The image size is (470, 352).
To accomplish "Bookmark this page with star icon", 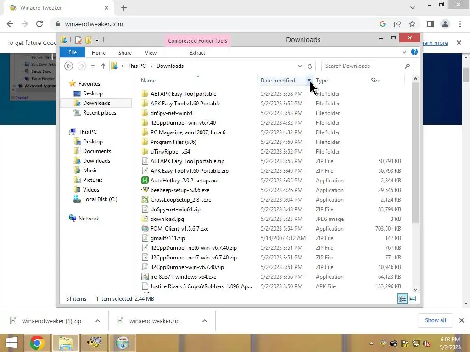I will (412, 24).
